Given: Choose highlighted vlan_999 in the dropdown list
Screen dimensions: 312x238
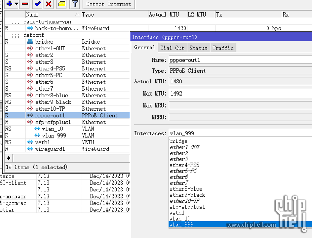Looking at the screenshot, I should tap(240, 224).
